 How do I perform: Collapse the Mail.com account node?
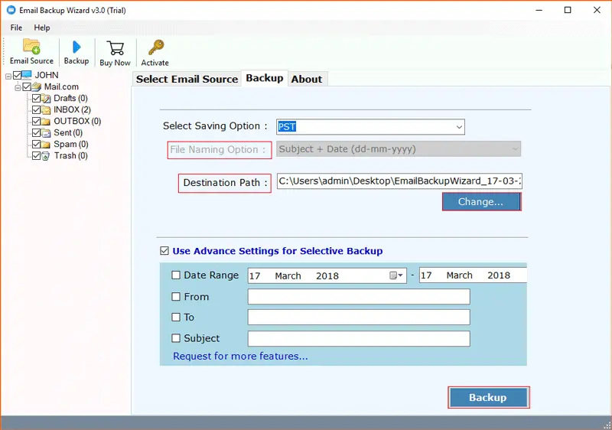point(18,87)
